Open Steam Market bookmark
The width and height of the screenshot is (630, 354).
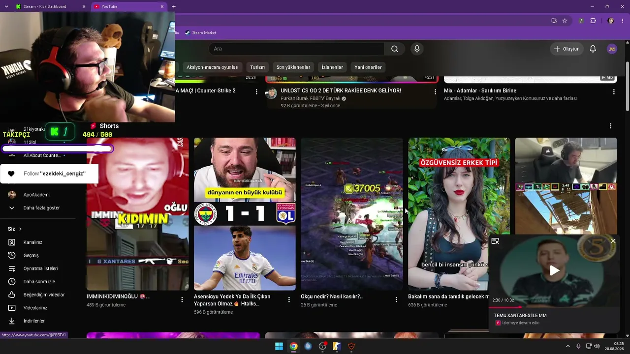coord(200,32)
